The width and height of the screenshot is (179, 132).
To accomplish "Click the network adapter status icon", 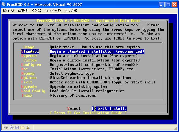I will click(28, 127).
